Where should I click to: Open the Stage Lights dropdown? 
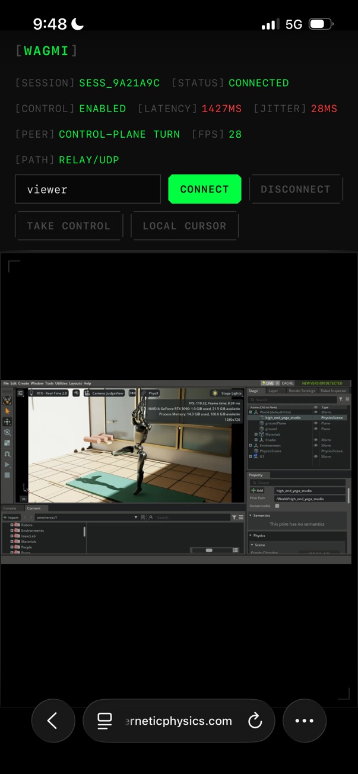pyautogui.click(x=227, y=393)
